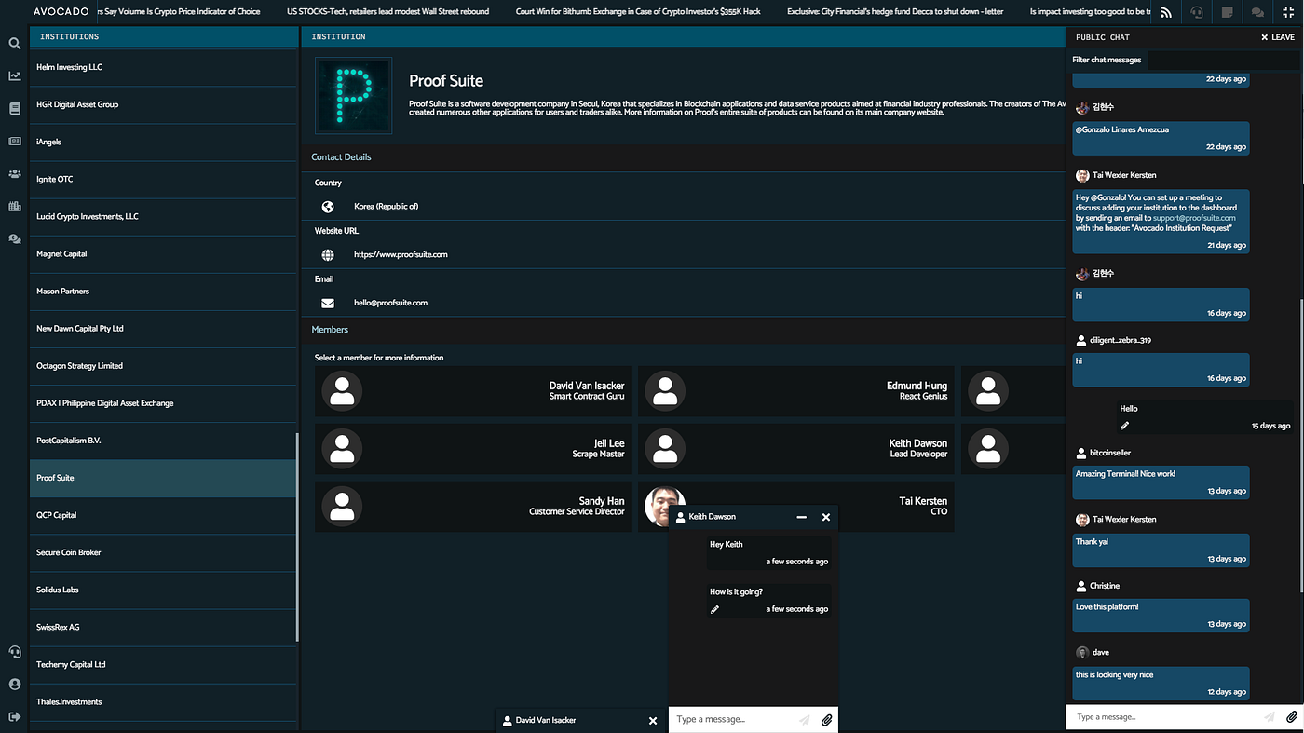Select Magnet Capital institution
Image resolution: width=1304 pixels, height=733 pixels.
tap(163, 253)
